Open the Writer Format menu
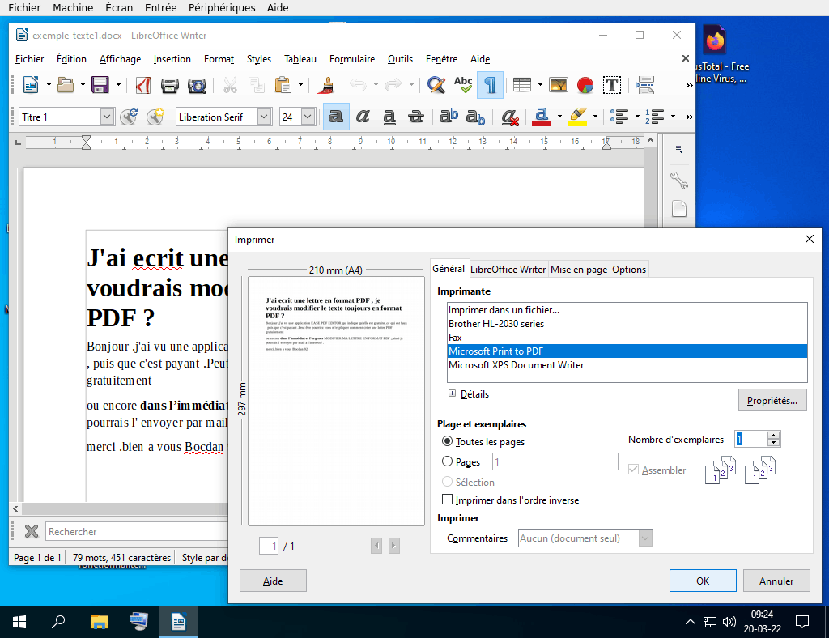 click(x=219, y=59)
